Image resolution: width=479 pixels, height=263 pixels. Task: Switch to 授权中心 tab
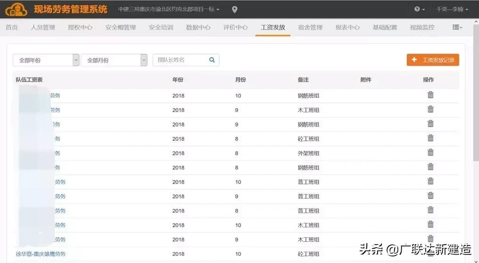click(x=80, y=27)
